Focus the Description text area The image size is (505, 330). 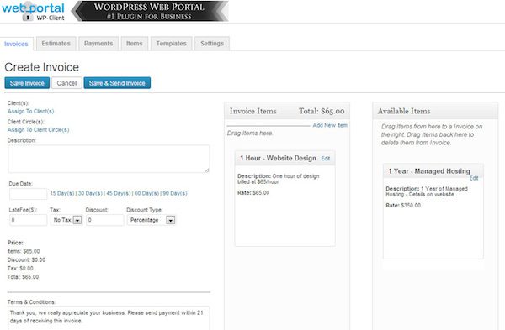109,159
